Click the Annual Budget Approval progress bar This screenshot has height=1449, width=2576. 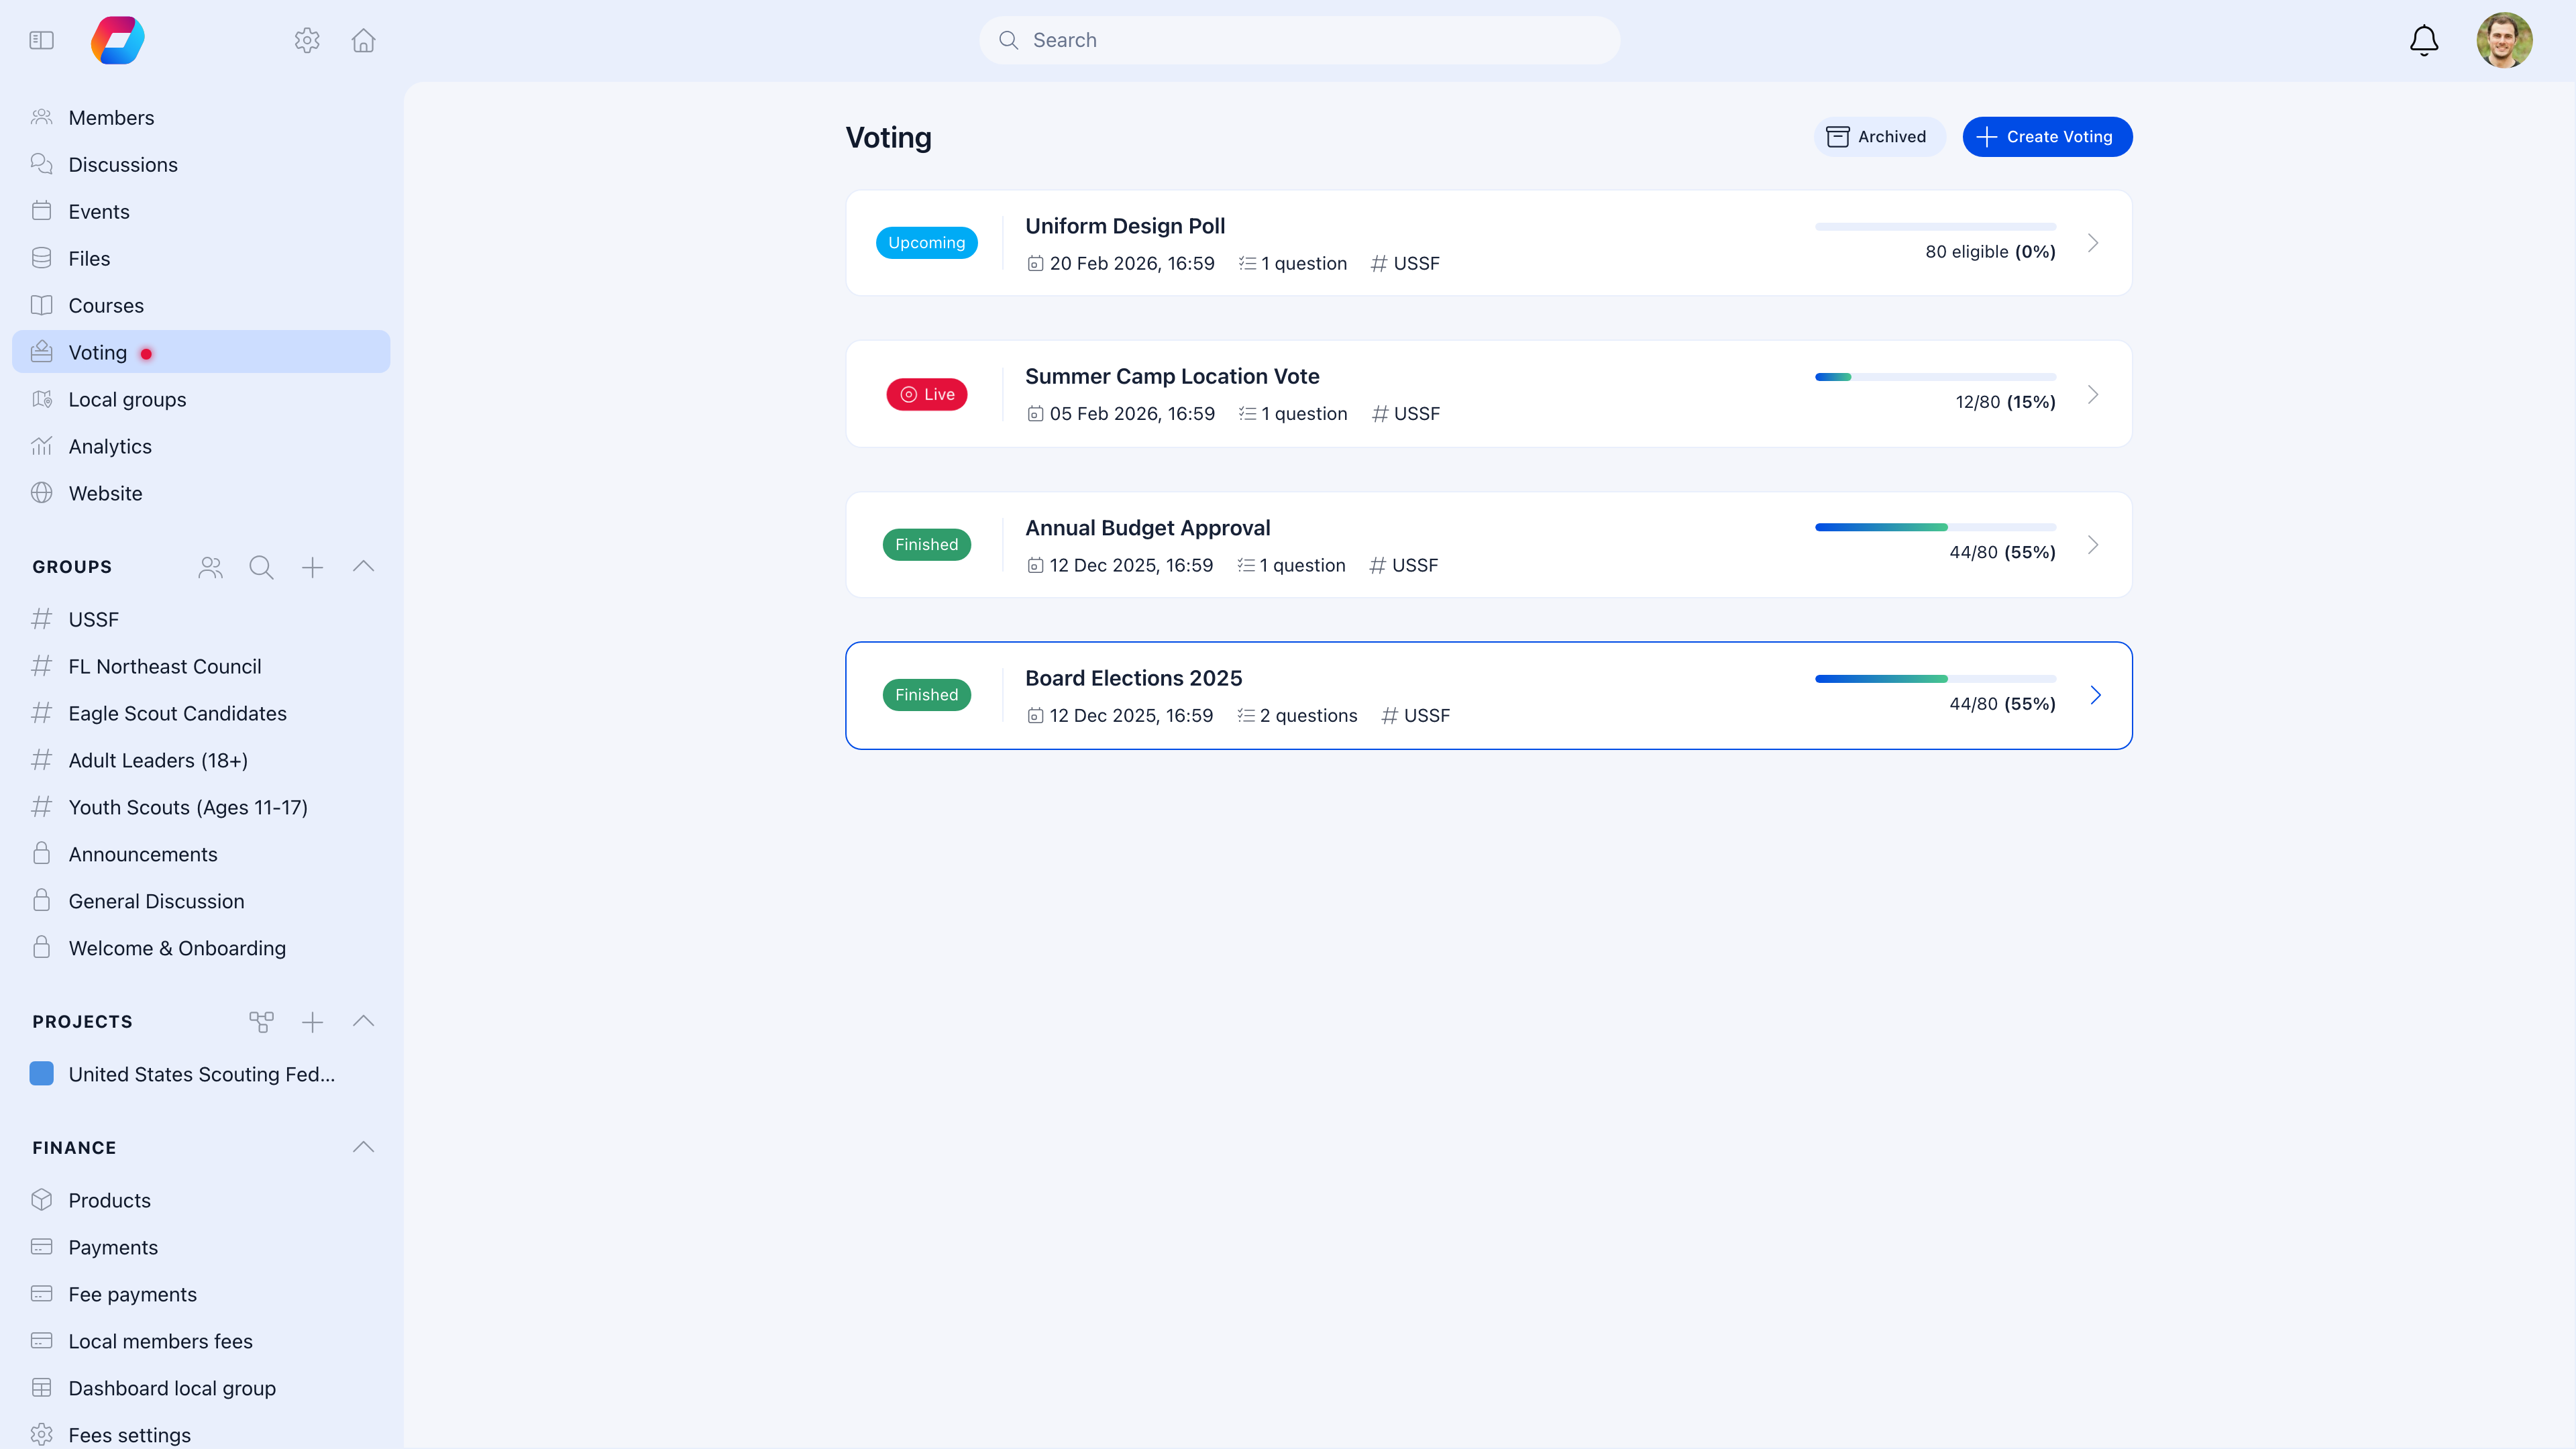click(x=1935, y=527)
